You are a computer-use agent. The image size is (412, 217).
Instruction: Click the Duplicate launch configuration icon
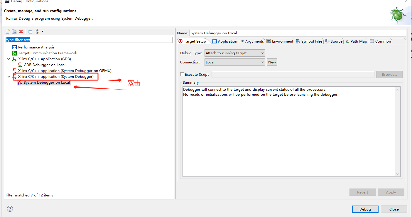pyautogui.click(x=14, y=31)
